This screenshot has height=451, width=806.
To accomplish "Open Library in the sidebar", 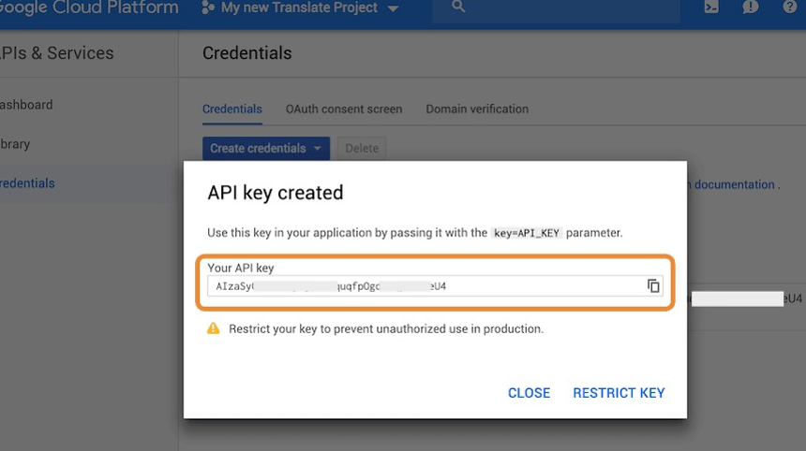I will coord(15,144).
